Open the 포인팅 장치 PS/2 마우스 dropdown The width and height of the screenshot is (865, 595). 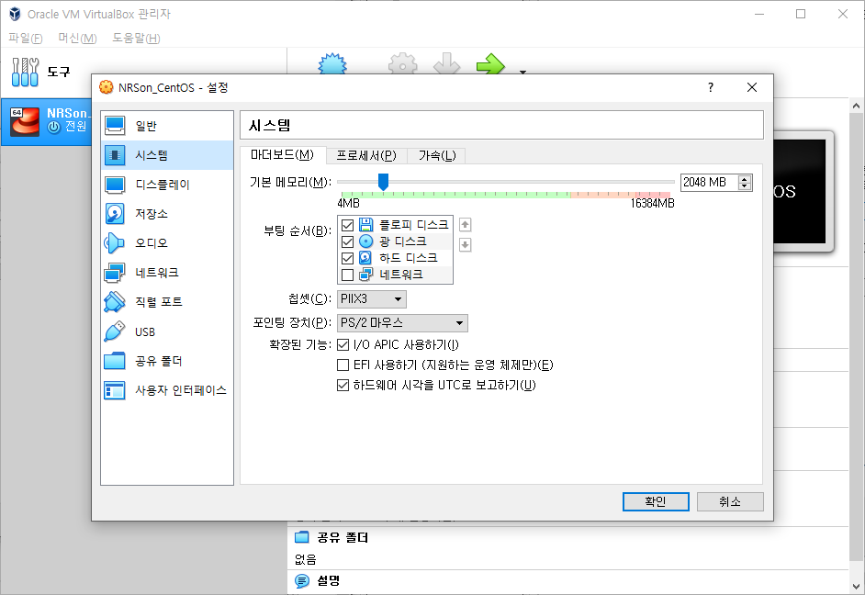click(402, 322)
